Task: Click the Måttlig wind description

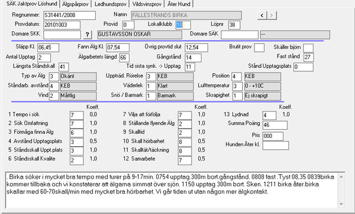Action: 78,96
